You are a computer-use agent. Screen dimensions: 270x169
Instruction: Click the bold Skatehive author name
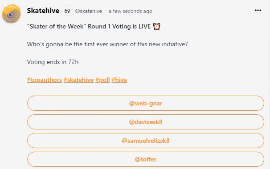point(43,11)
